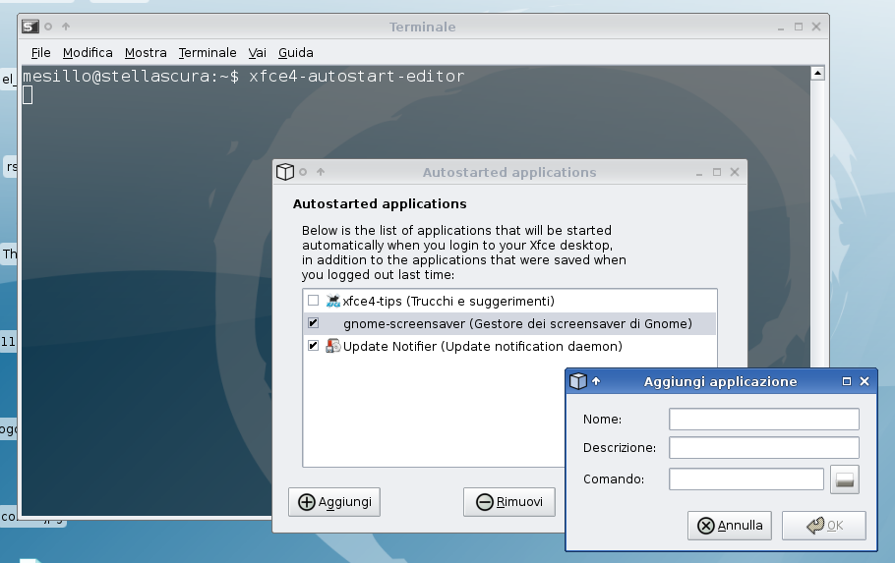Browse for a command file
895x563 pixels.
(844, 479)
